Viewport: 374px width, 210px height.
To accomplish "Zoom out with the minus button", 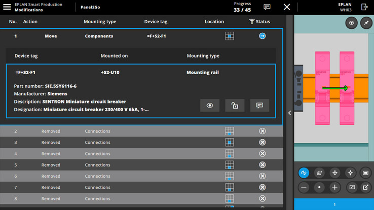I will [304, 187].
